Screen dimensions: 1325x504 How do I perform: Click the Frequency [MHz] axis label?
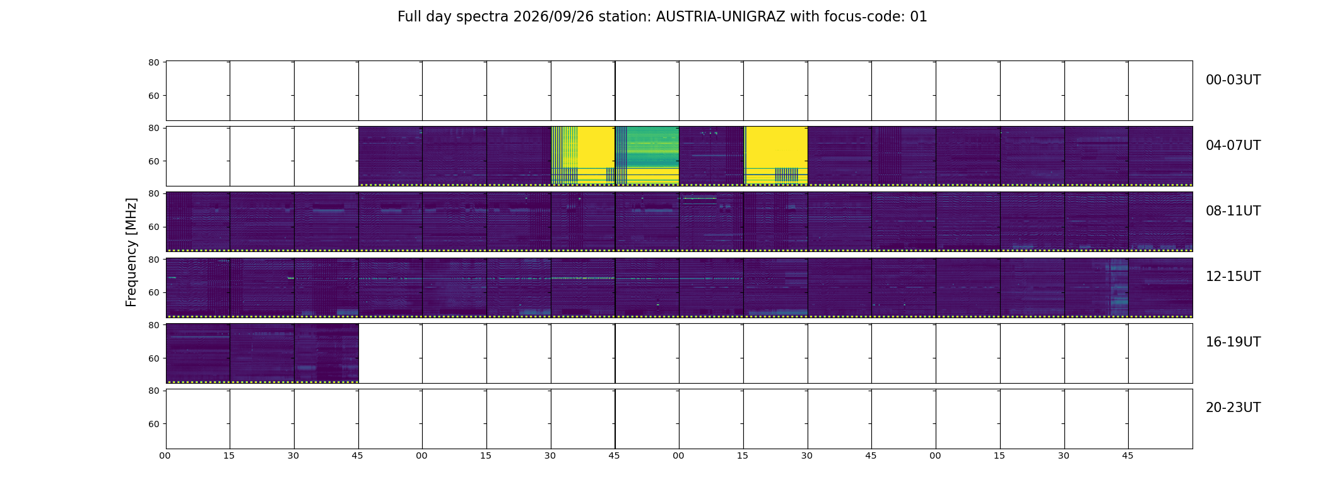tap(131, 252)
